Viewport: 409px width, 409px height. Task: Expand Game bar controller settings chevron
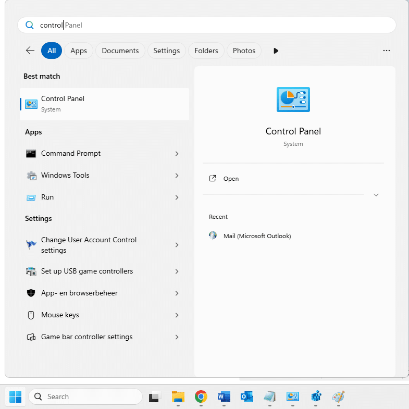pyautogui.click(x=177, y=337)
